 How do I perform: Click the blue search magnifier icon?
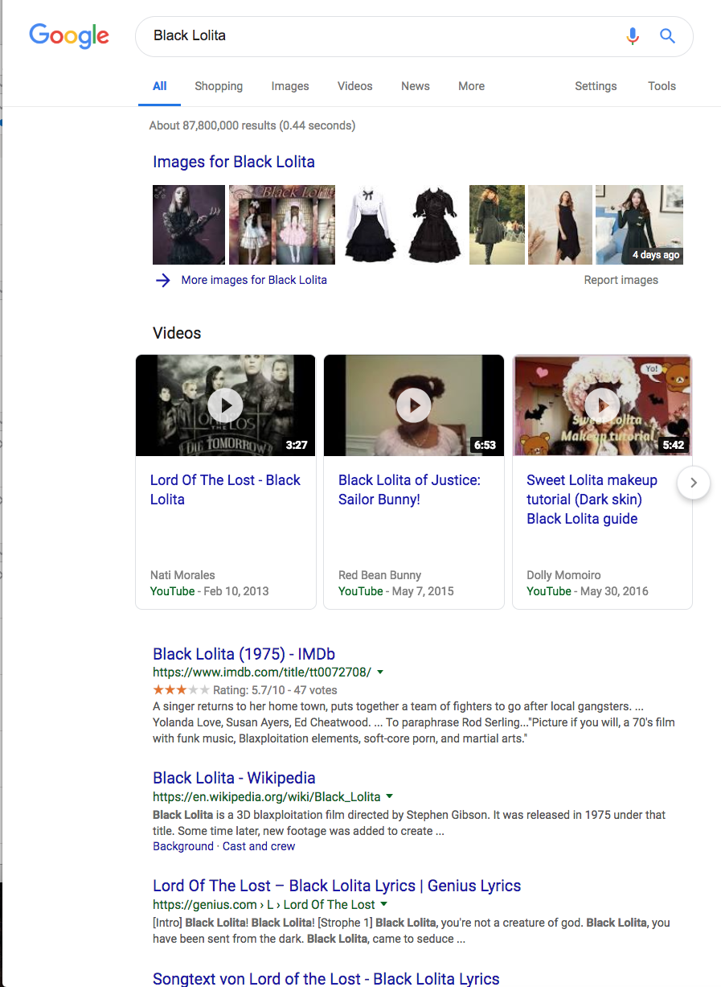(x=667, y=35)
